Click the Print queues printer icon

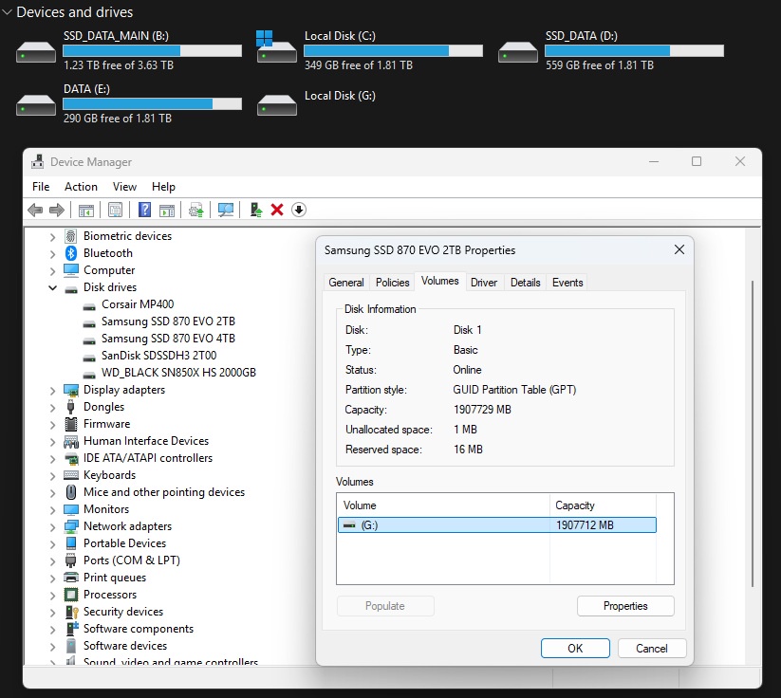[71, 578]
